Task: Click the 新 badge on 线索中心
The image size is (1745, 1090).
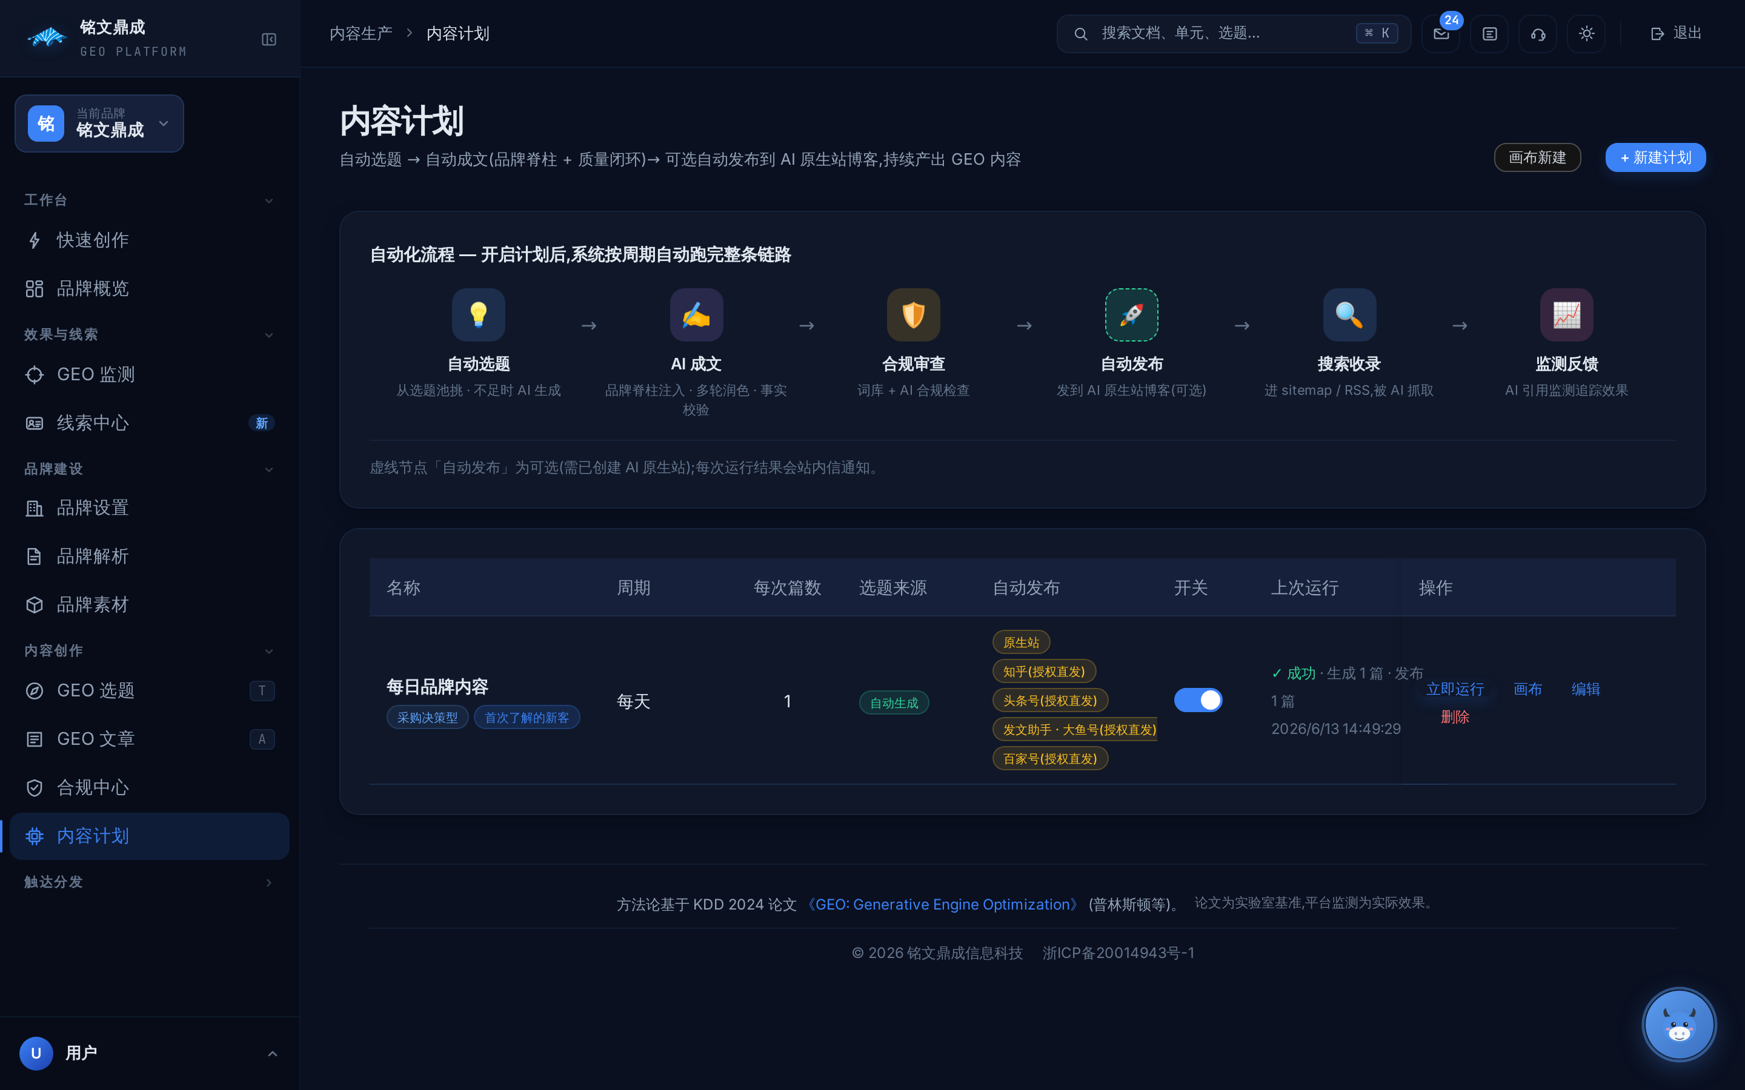Action: coord(262,423)
